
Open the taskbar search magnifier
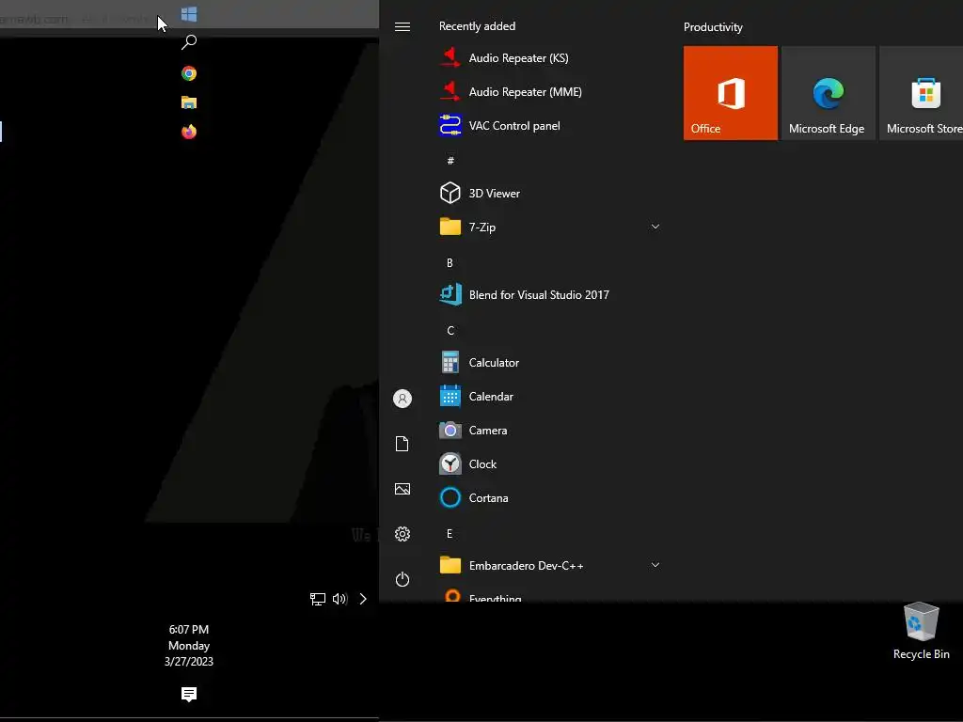click(x=189, y=42)
